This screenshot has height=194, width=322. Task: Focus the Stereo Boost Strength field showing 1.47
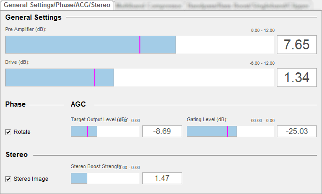point(162,178)
